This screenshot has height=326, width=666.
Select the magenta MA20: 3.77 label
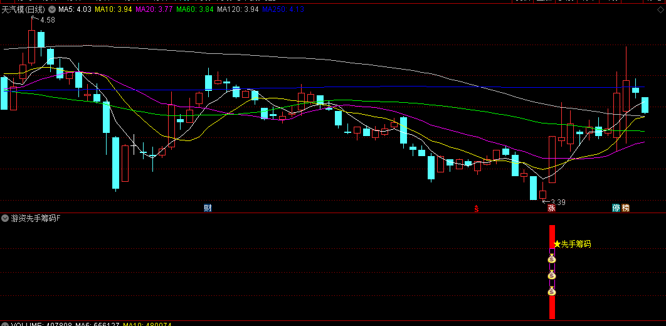154,9
